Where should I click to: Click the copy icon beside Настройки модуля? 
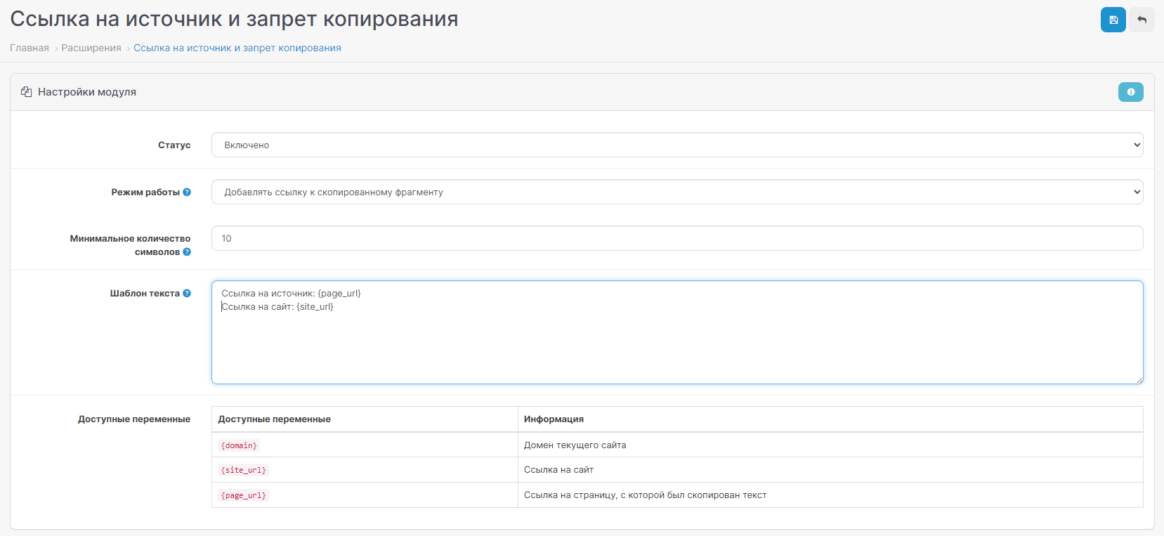[27, 92]
